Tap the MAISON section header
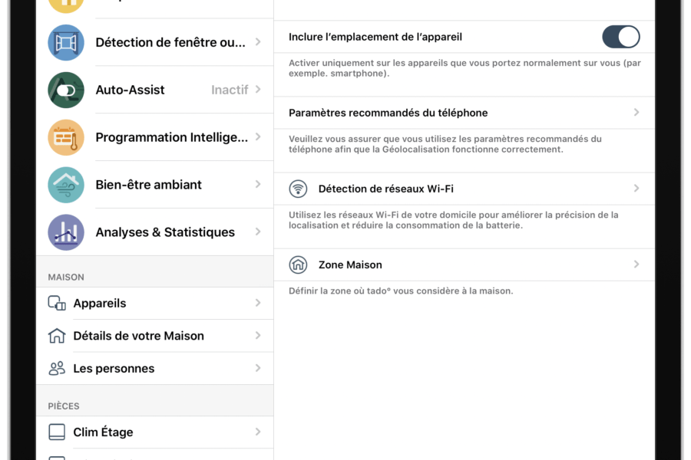Image resolution: width=691 pixels, height=460 pixels. tap(66, 278)
